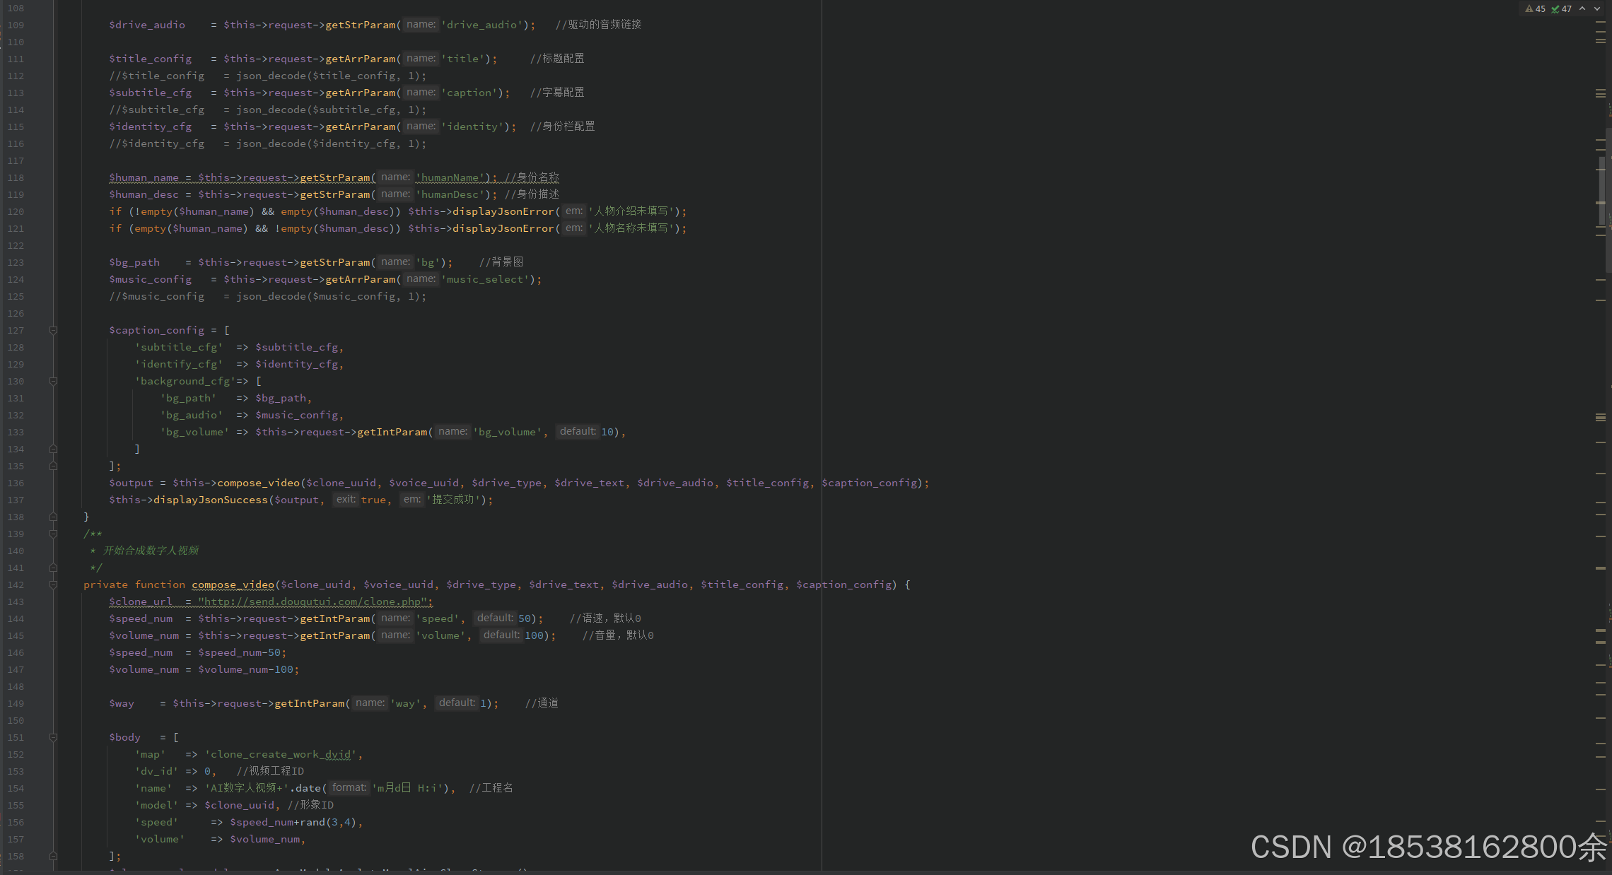The width and height of the screenshot is (1612, 875).
Task: Click line number 123 in the gutter
Action: pyautogui.click(x=16, y=262)
